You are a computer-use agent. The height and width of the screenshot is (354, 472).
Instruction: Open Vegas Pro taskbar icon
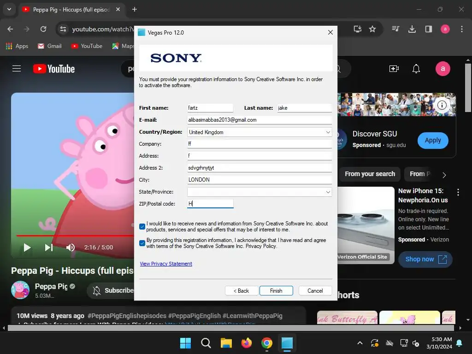287,343
